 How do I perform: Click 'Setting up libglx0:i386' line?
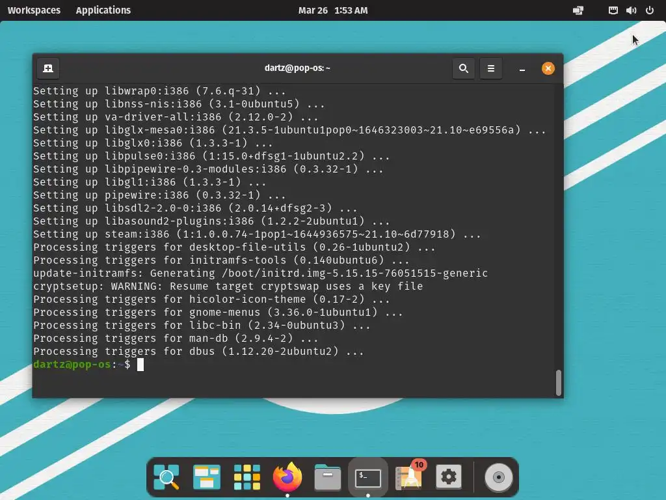tap(153, 143)
